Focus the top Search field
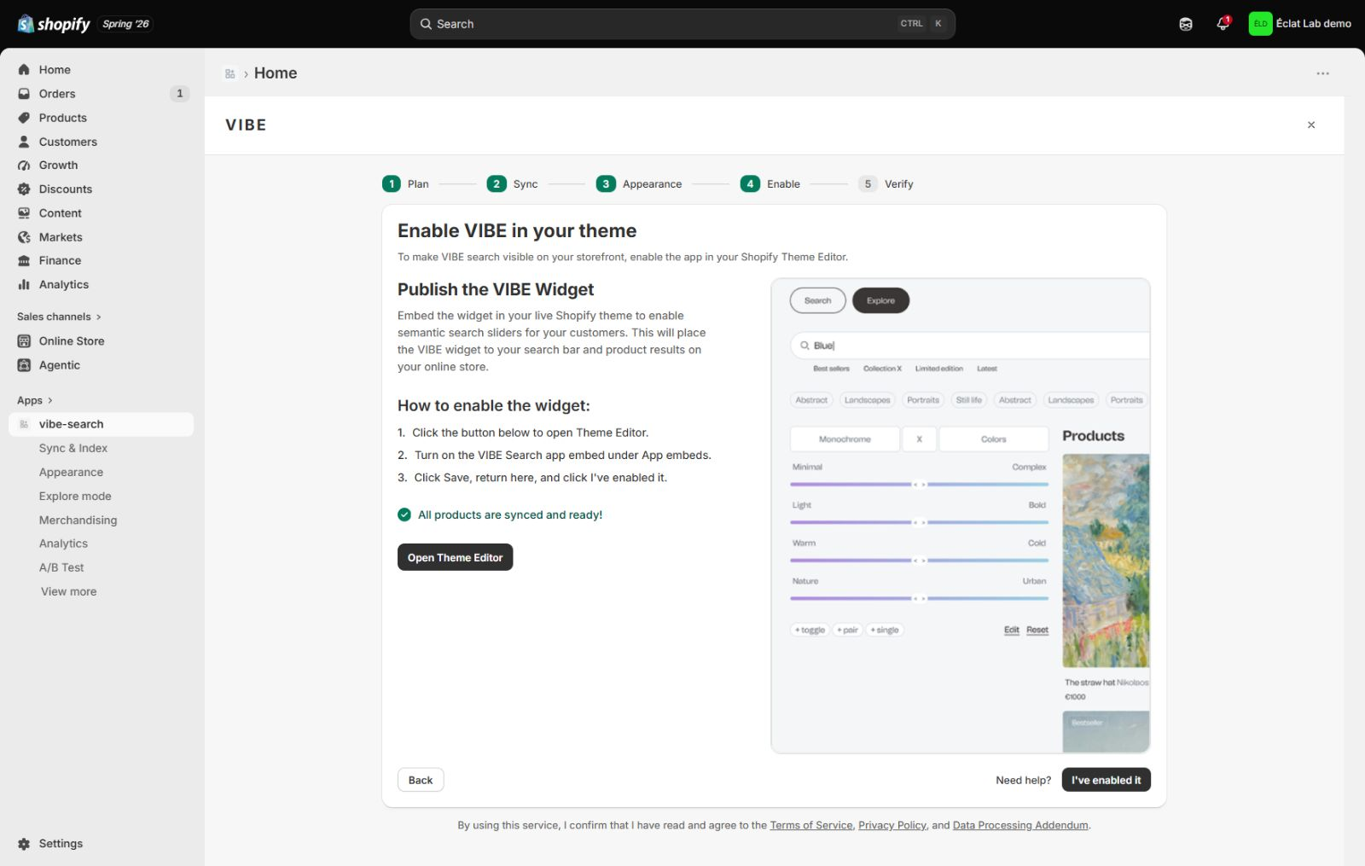The image size is (1365, 866). 682,24
